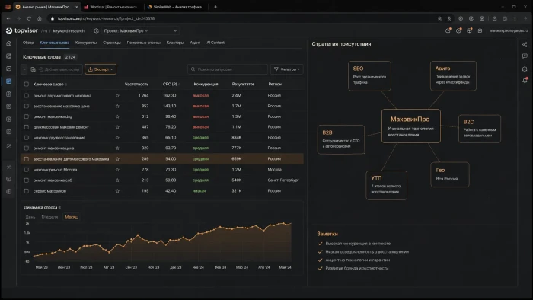Reload the page in the browser
Image resolution: width=533 pixels, height=300 pixels.
click(29, 18)
